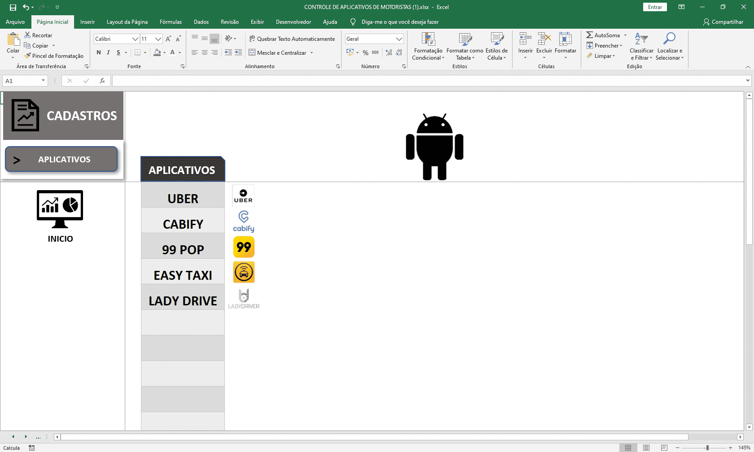The image size is (754, 452).
Task: Open borders dropdown arrow
Action: point(145,52)
